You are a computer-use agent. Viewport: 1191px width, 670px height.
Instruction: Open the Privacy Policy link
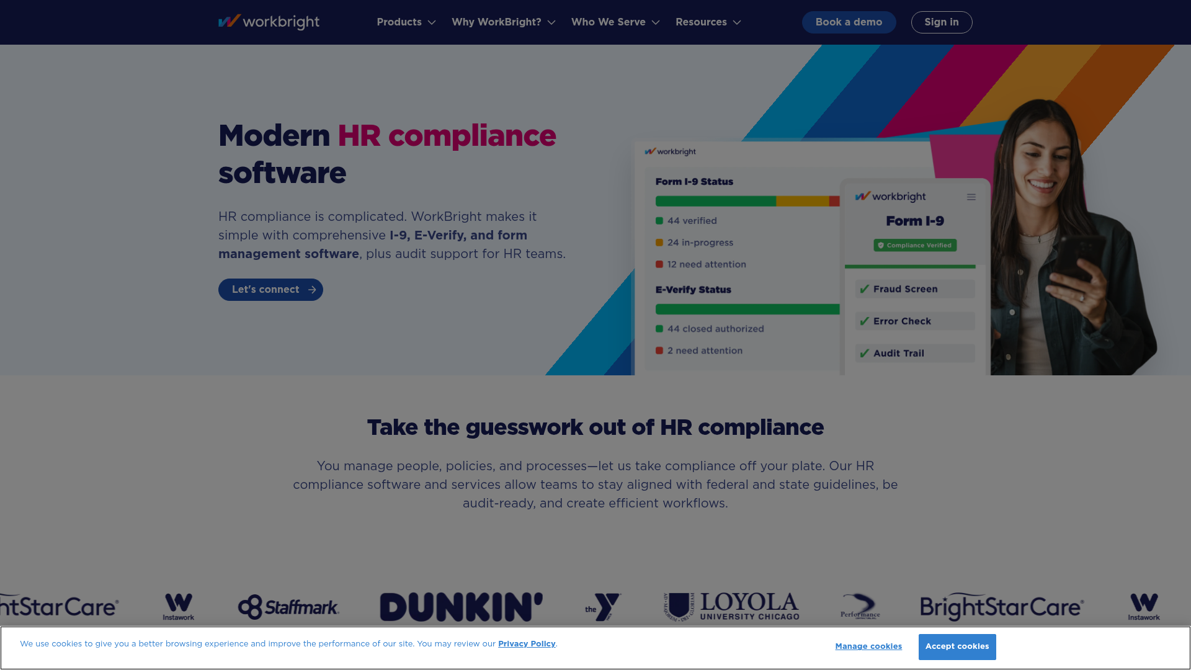pyautogui.click(x=526, y=643)
